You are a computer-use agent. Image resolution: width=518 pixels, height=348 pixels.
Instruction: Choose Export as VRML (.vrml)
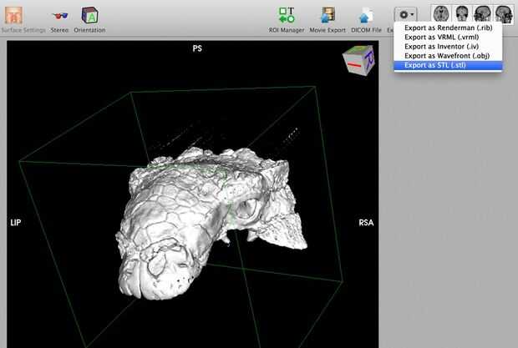pos(449,37)
